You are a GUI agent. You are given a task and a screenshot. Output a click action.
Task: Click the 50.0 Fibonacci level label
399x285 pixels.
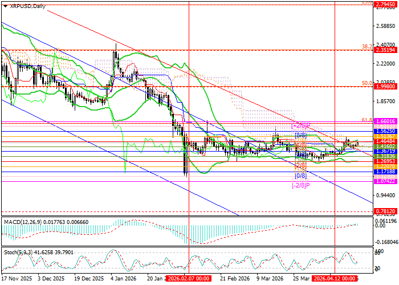(x=367, y=83)
